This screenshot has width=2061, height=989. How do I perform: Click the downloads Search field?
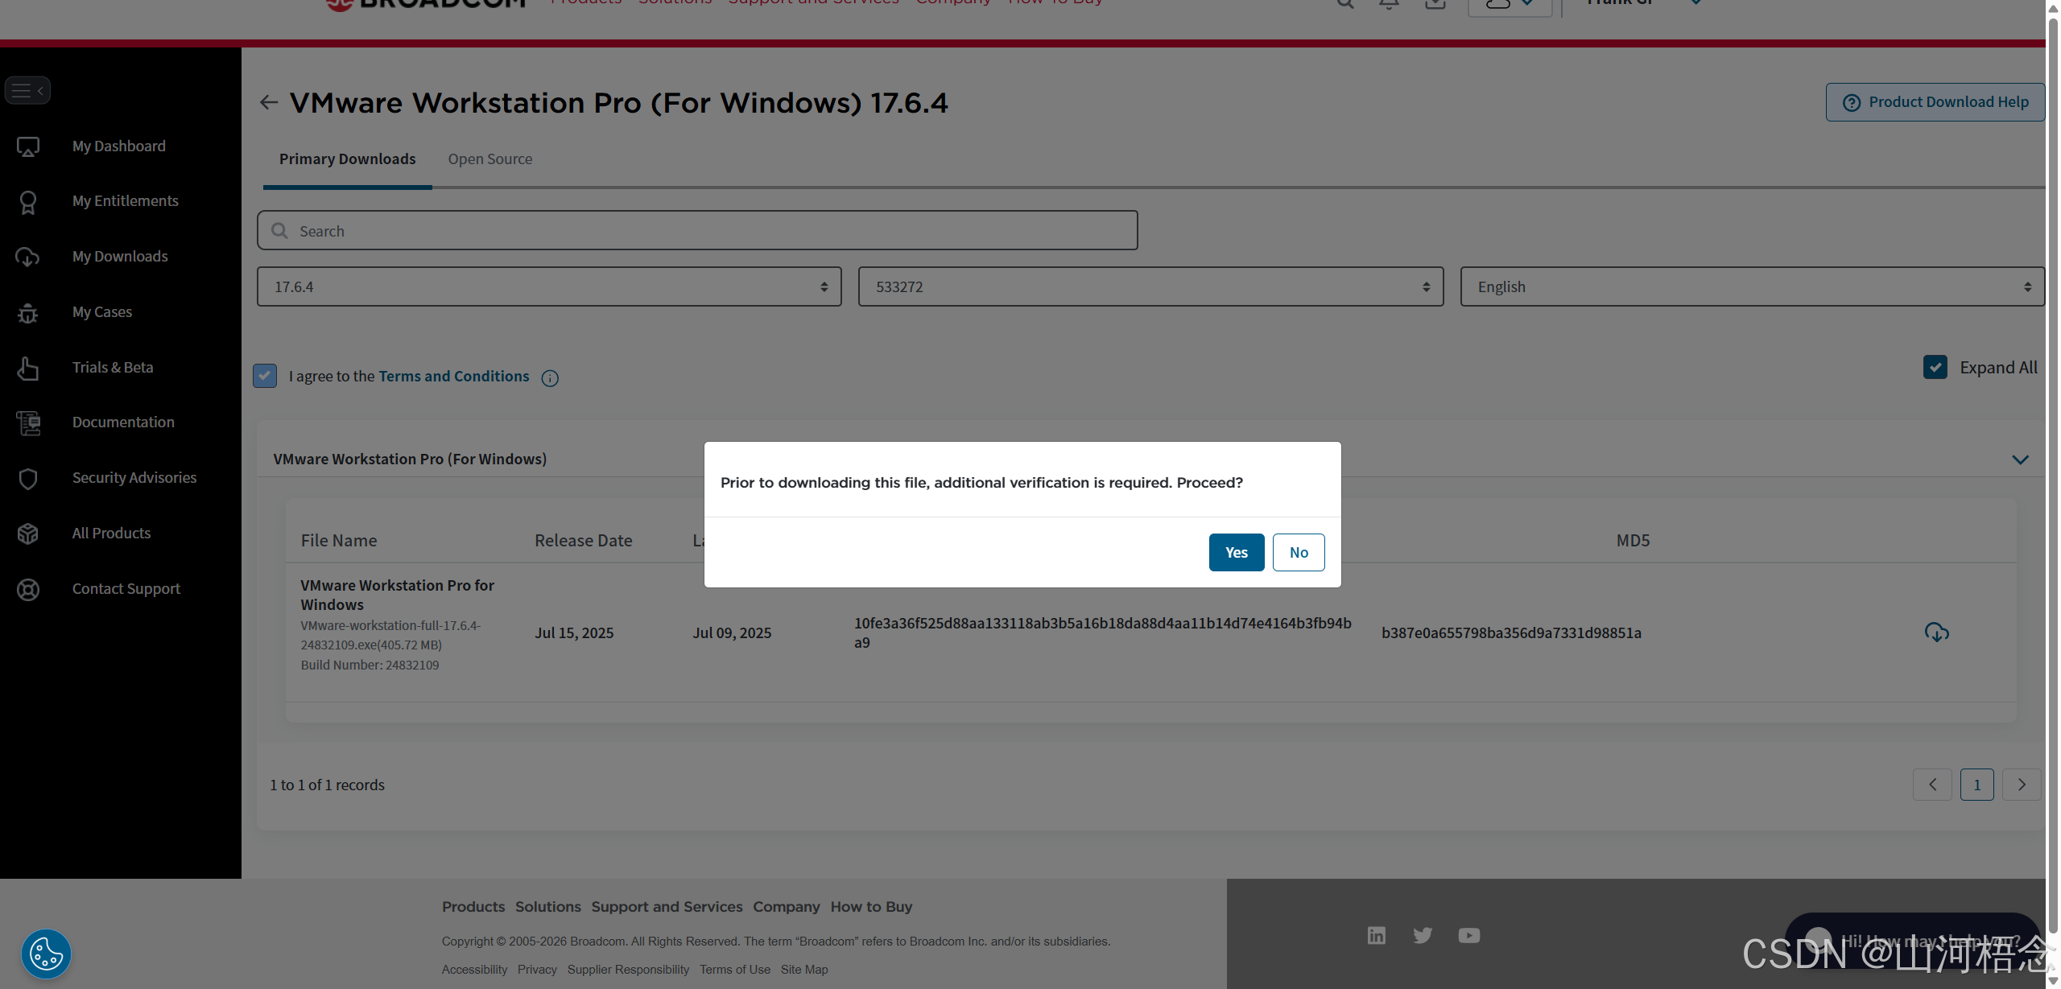pyautogui.click(x=697, y=231)
